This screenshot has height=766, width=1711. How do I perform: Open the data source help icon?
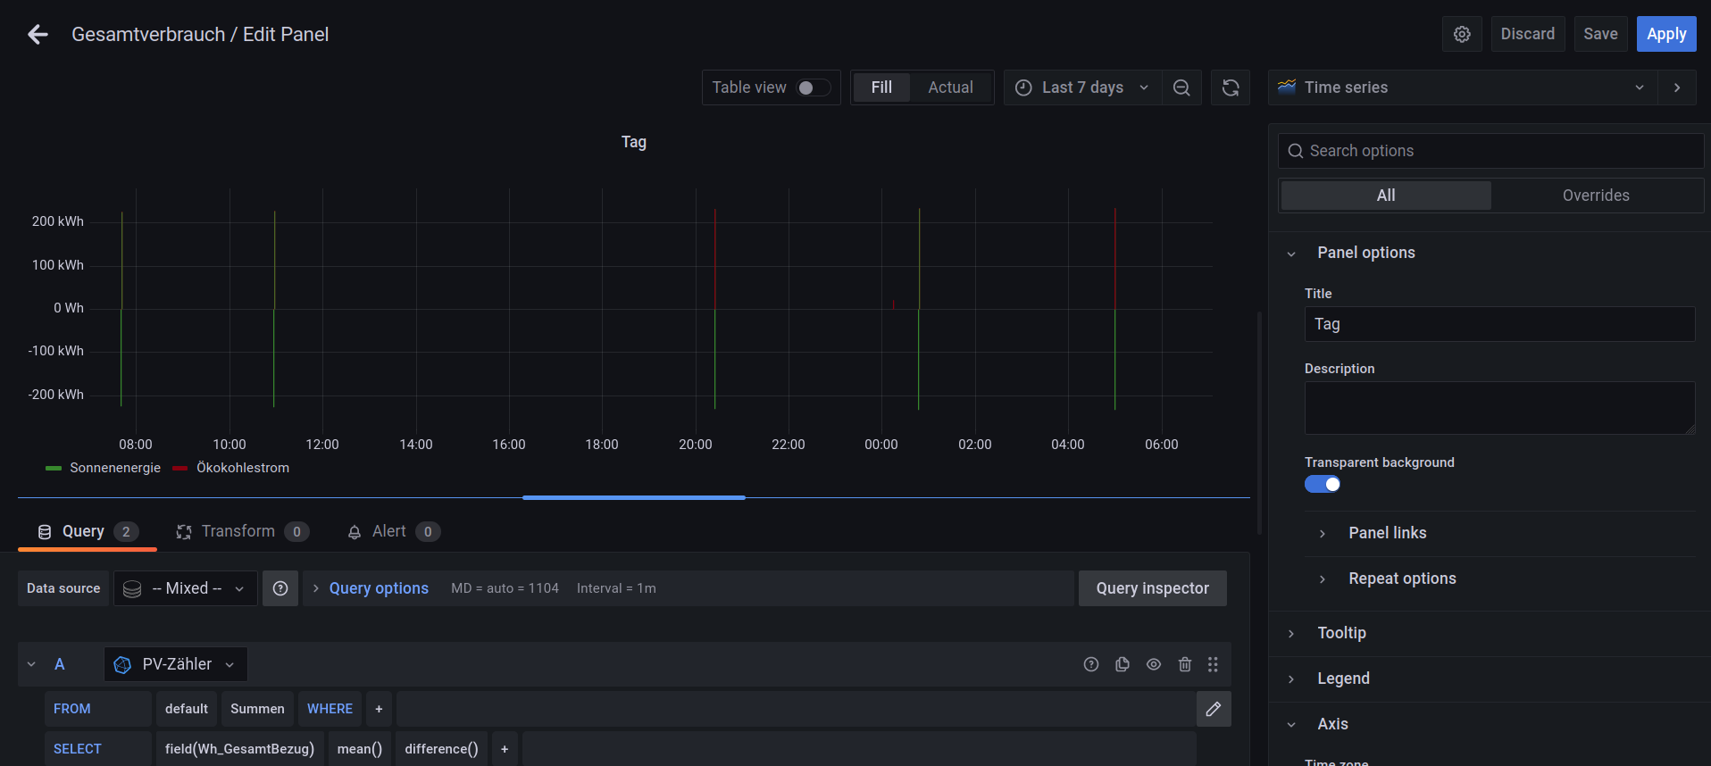pyautogui.click(x=280, y=588)
